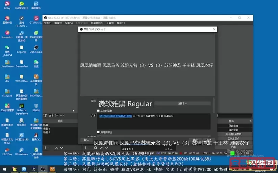Open the Pac-Man icon in the taskbar
The height and width of the screenshot is (173, 278).
(x=15, y=169)
